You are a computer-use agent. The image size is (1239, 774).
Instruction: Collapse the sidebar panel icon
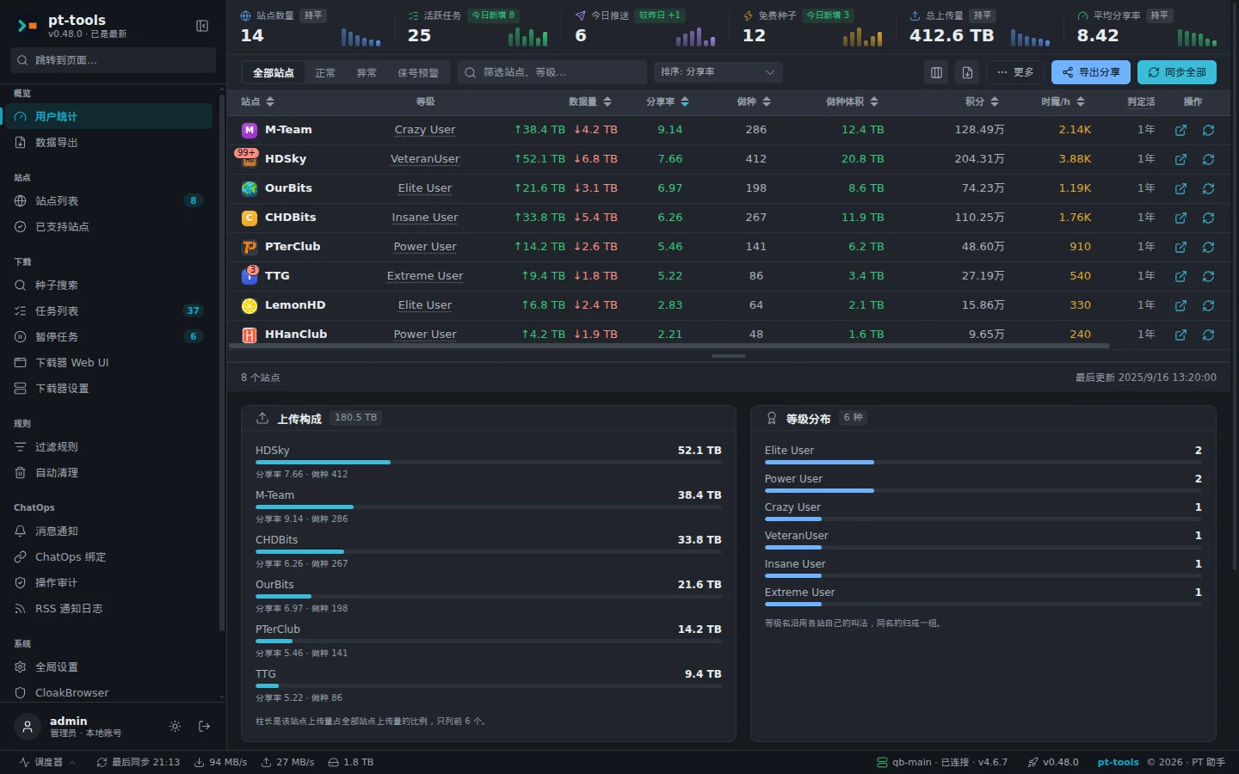pyautogui.click(x=202, y=26)
